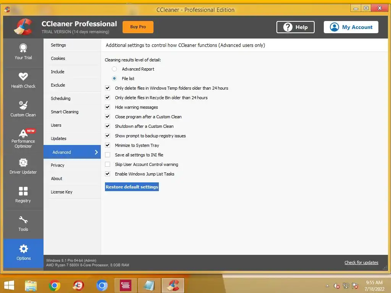Click taskbar clock showing 9:55 AM

point(374,286)
